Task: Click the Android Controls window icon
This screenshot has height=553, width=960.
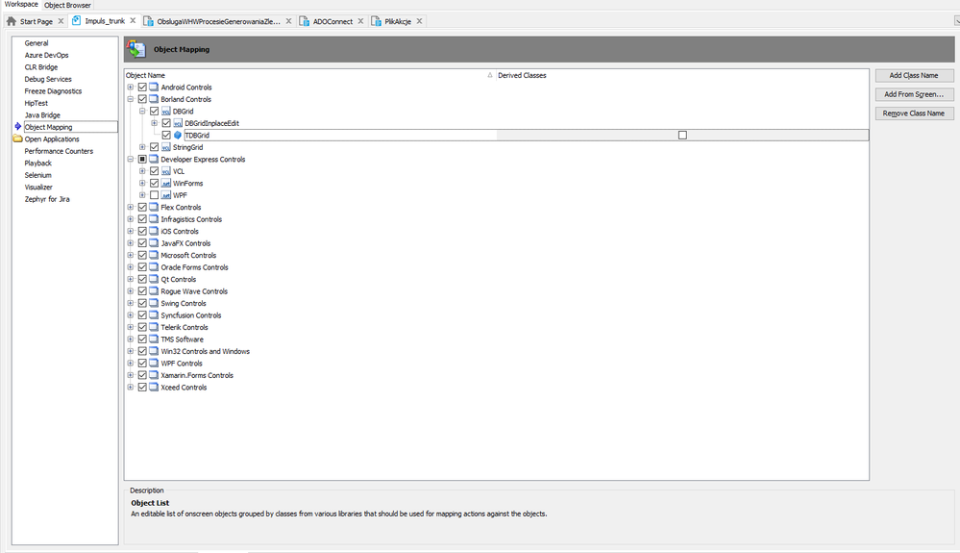Action: click(x=154, y=88)
